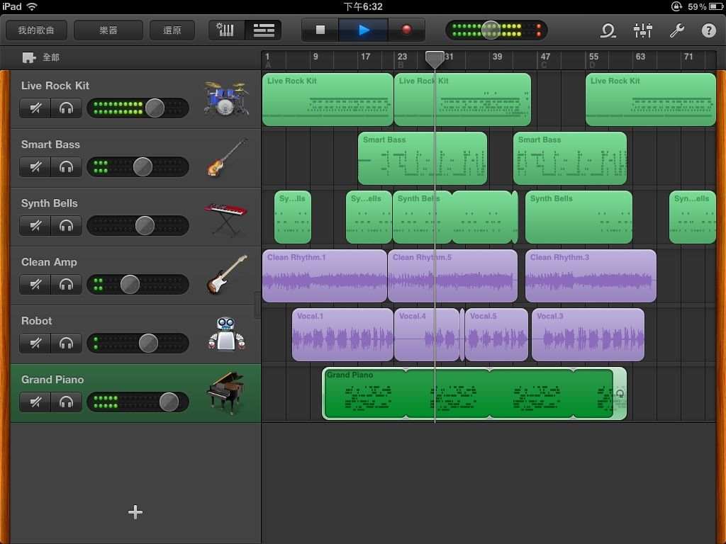This screenshot has height=544, width=726.
Task: Click the Robot track volume slider knob
Action: [x=148, y=344]
